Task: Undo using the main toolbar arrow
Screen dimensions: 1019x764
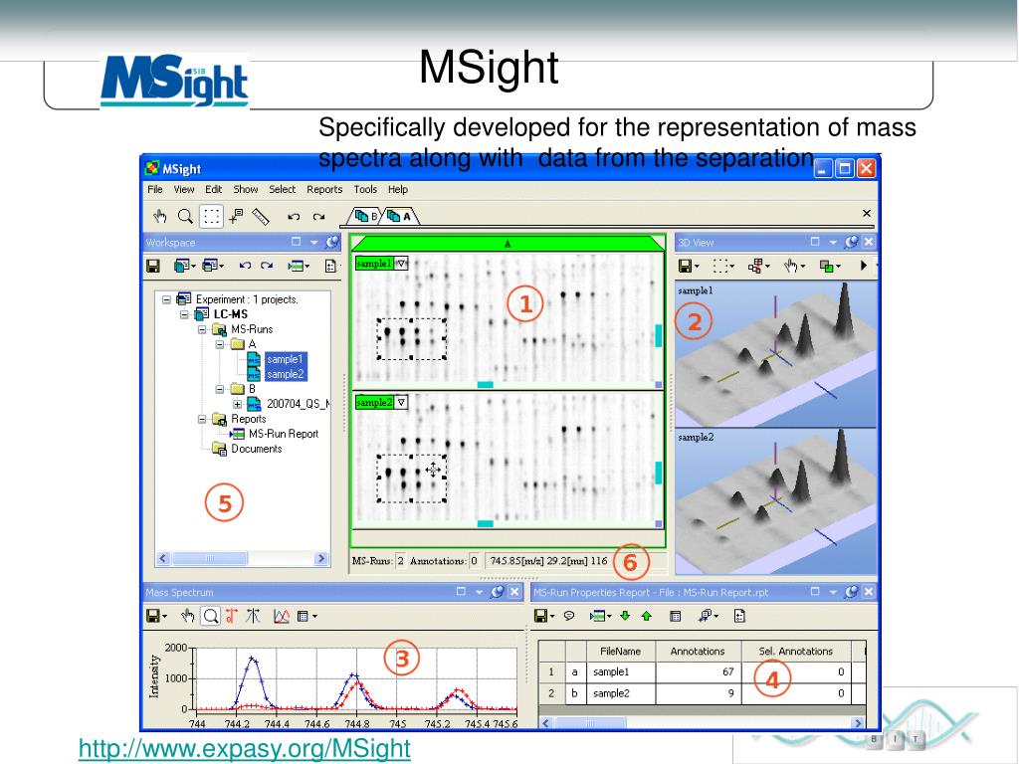Action: (294, 216)
